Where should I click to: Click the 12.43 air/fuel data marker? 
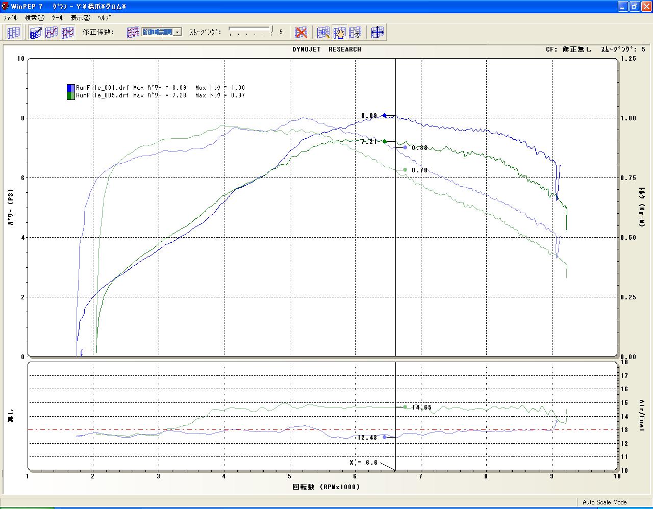coord(385,437)
